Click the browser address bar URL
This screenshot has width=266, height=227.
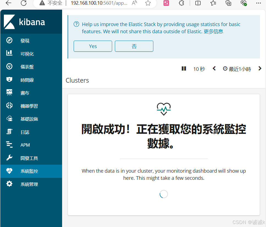point(99,3)
